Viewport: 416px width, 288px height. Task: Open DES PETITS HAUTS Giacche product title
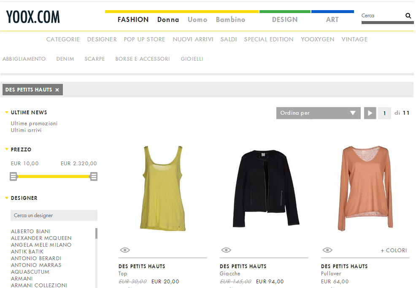point(243,266)
